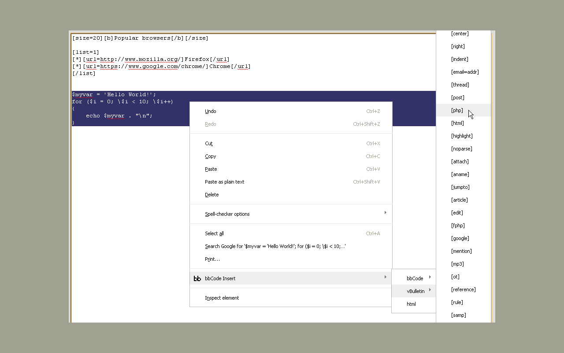Choose Cut from the context menu
This screenshot has height=353, width=564.
(209, 143)
